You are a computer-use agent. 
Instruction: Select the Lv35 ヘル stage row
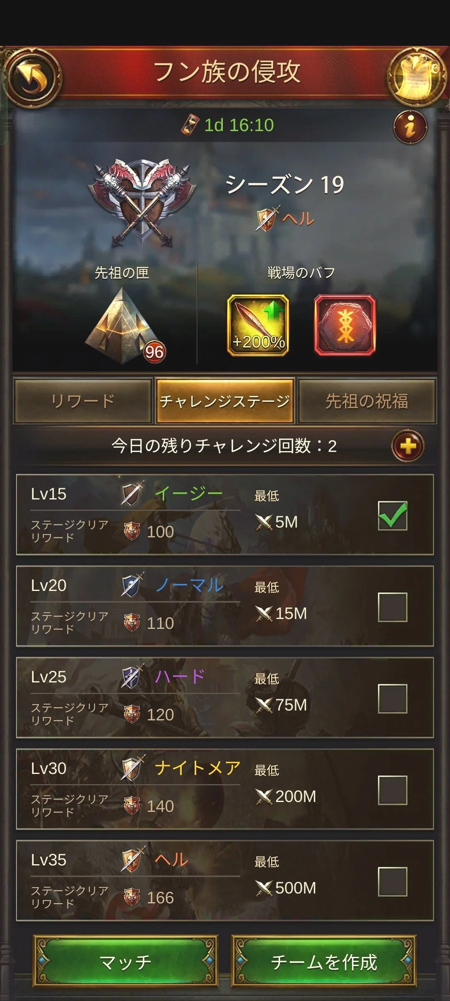click(x=225, y=880)
